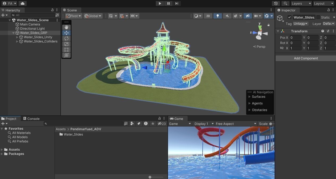This screenshot has height=179, width=336.
Task: Open the Water_Slides folder
Action: pos(71,134)
